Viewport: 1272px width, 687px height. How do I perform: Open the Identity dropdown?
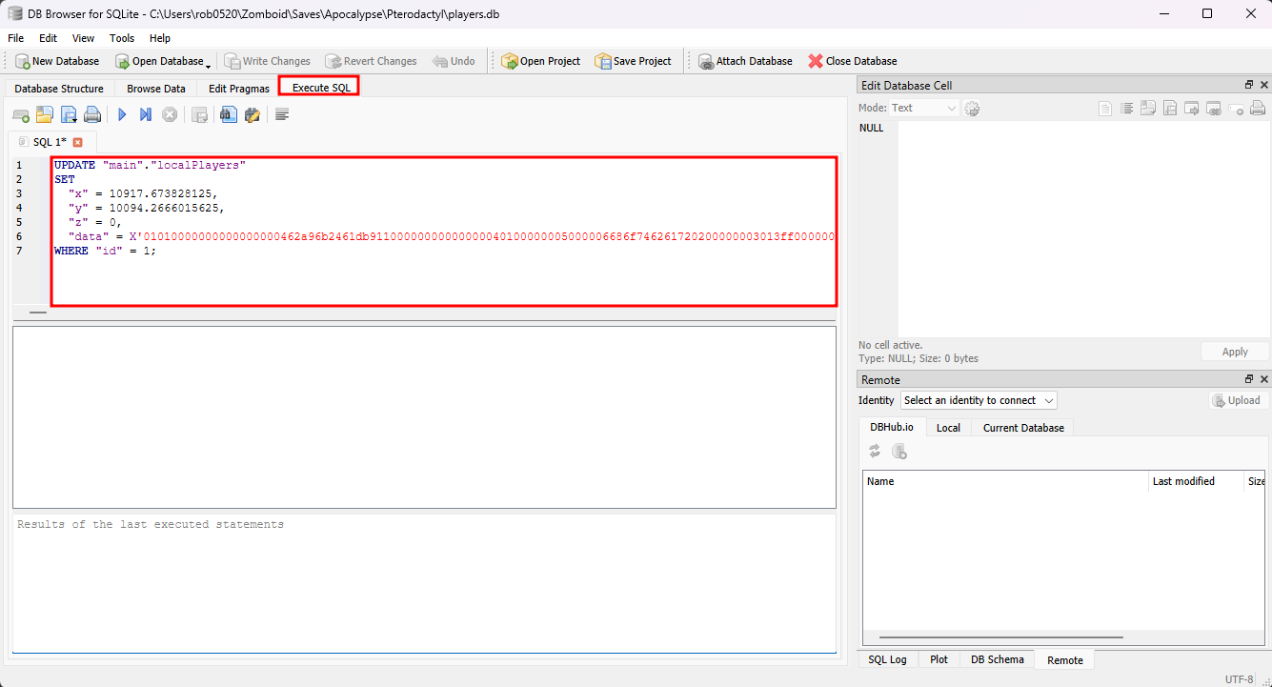pos(979,400)
